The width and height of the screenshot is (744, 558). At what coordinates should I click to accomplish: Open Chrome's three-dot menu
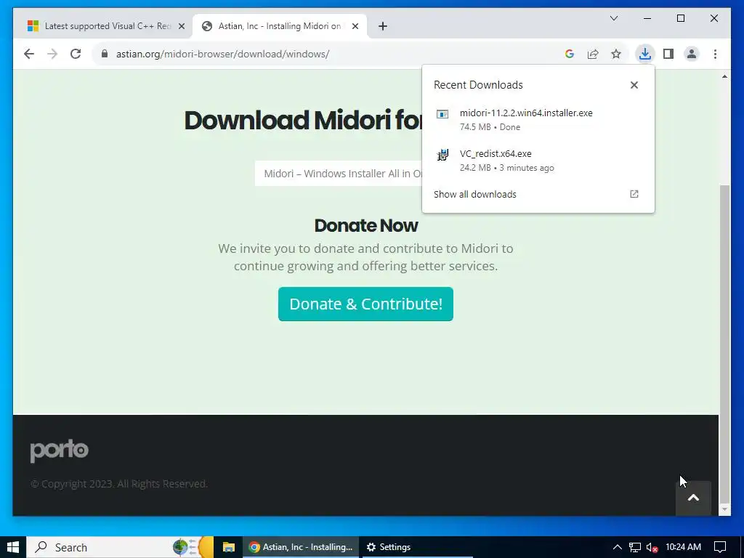point(715,54)
